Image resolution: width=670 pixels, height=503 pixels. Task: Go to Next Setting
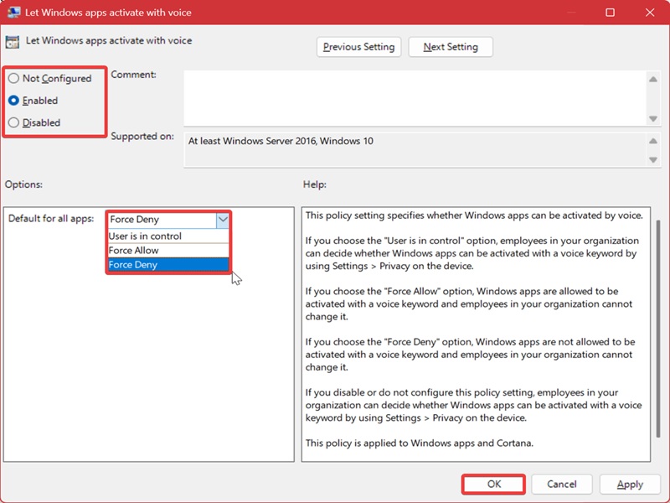pyautogui.click(x=451, y=47)
